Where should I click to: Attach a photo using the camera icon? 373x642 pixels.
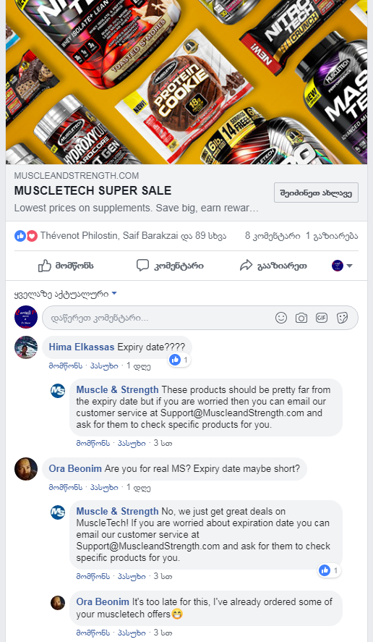click(301, 318)
